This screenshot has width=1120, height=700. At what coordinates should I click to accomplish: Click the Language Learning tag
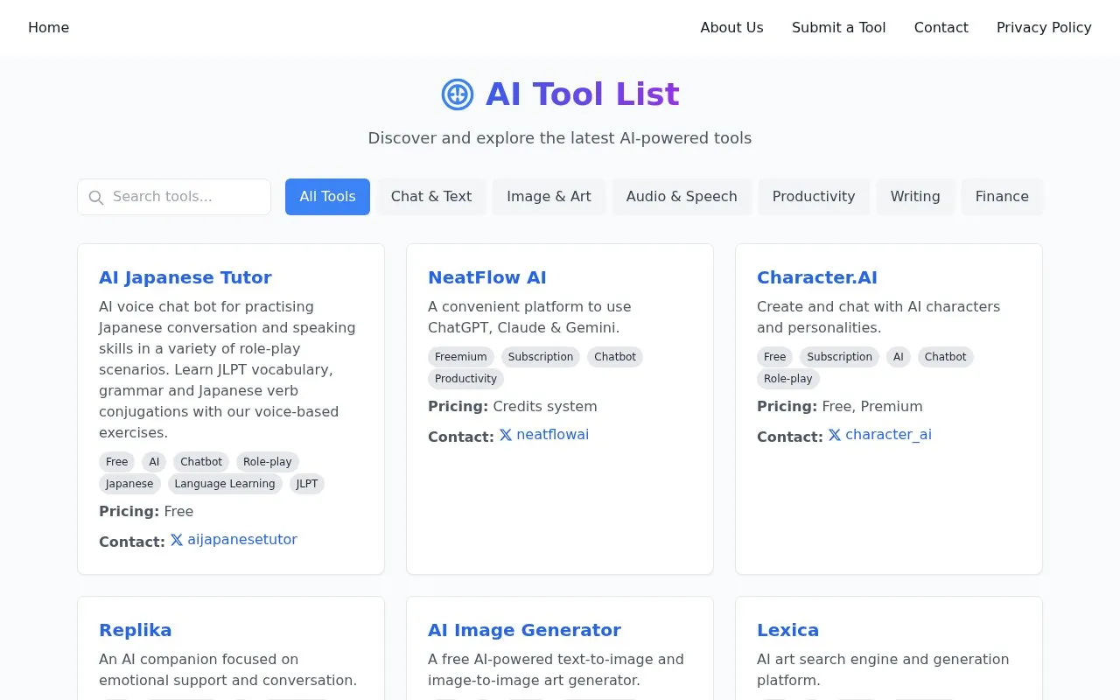pyautogui.click(x=225, y=484)
